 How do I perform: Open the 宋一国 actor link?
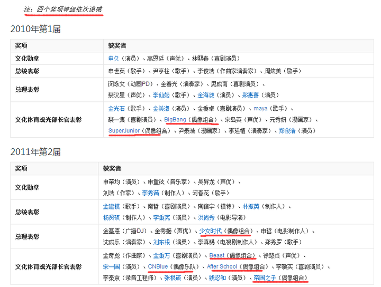click(x=111, y=266)
